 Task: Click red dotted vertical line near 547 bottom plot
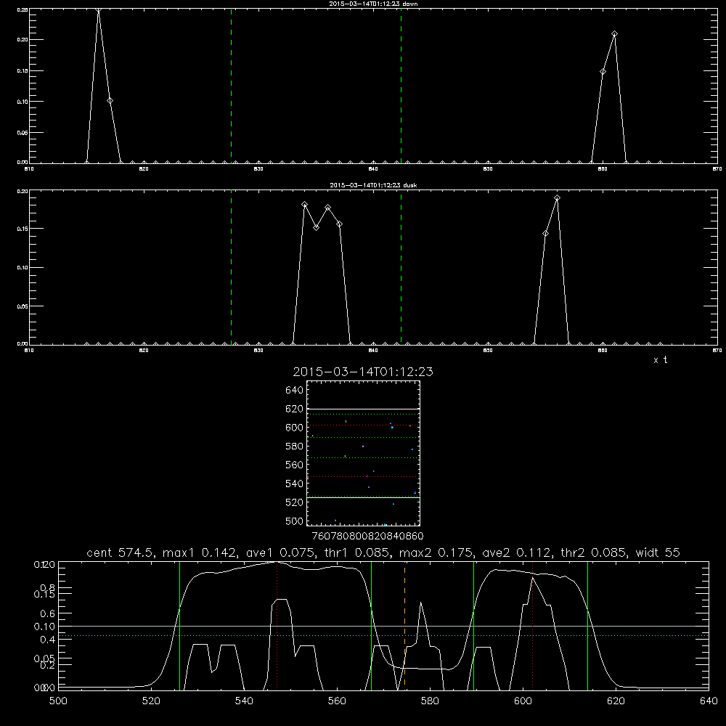click(x=277, y=626)
